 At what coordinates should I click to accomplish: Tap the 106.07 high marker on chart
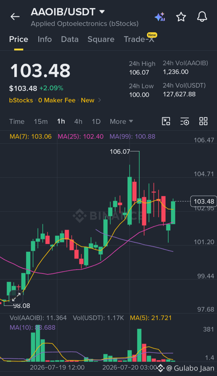click(x=120, y=151)
